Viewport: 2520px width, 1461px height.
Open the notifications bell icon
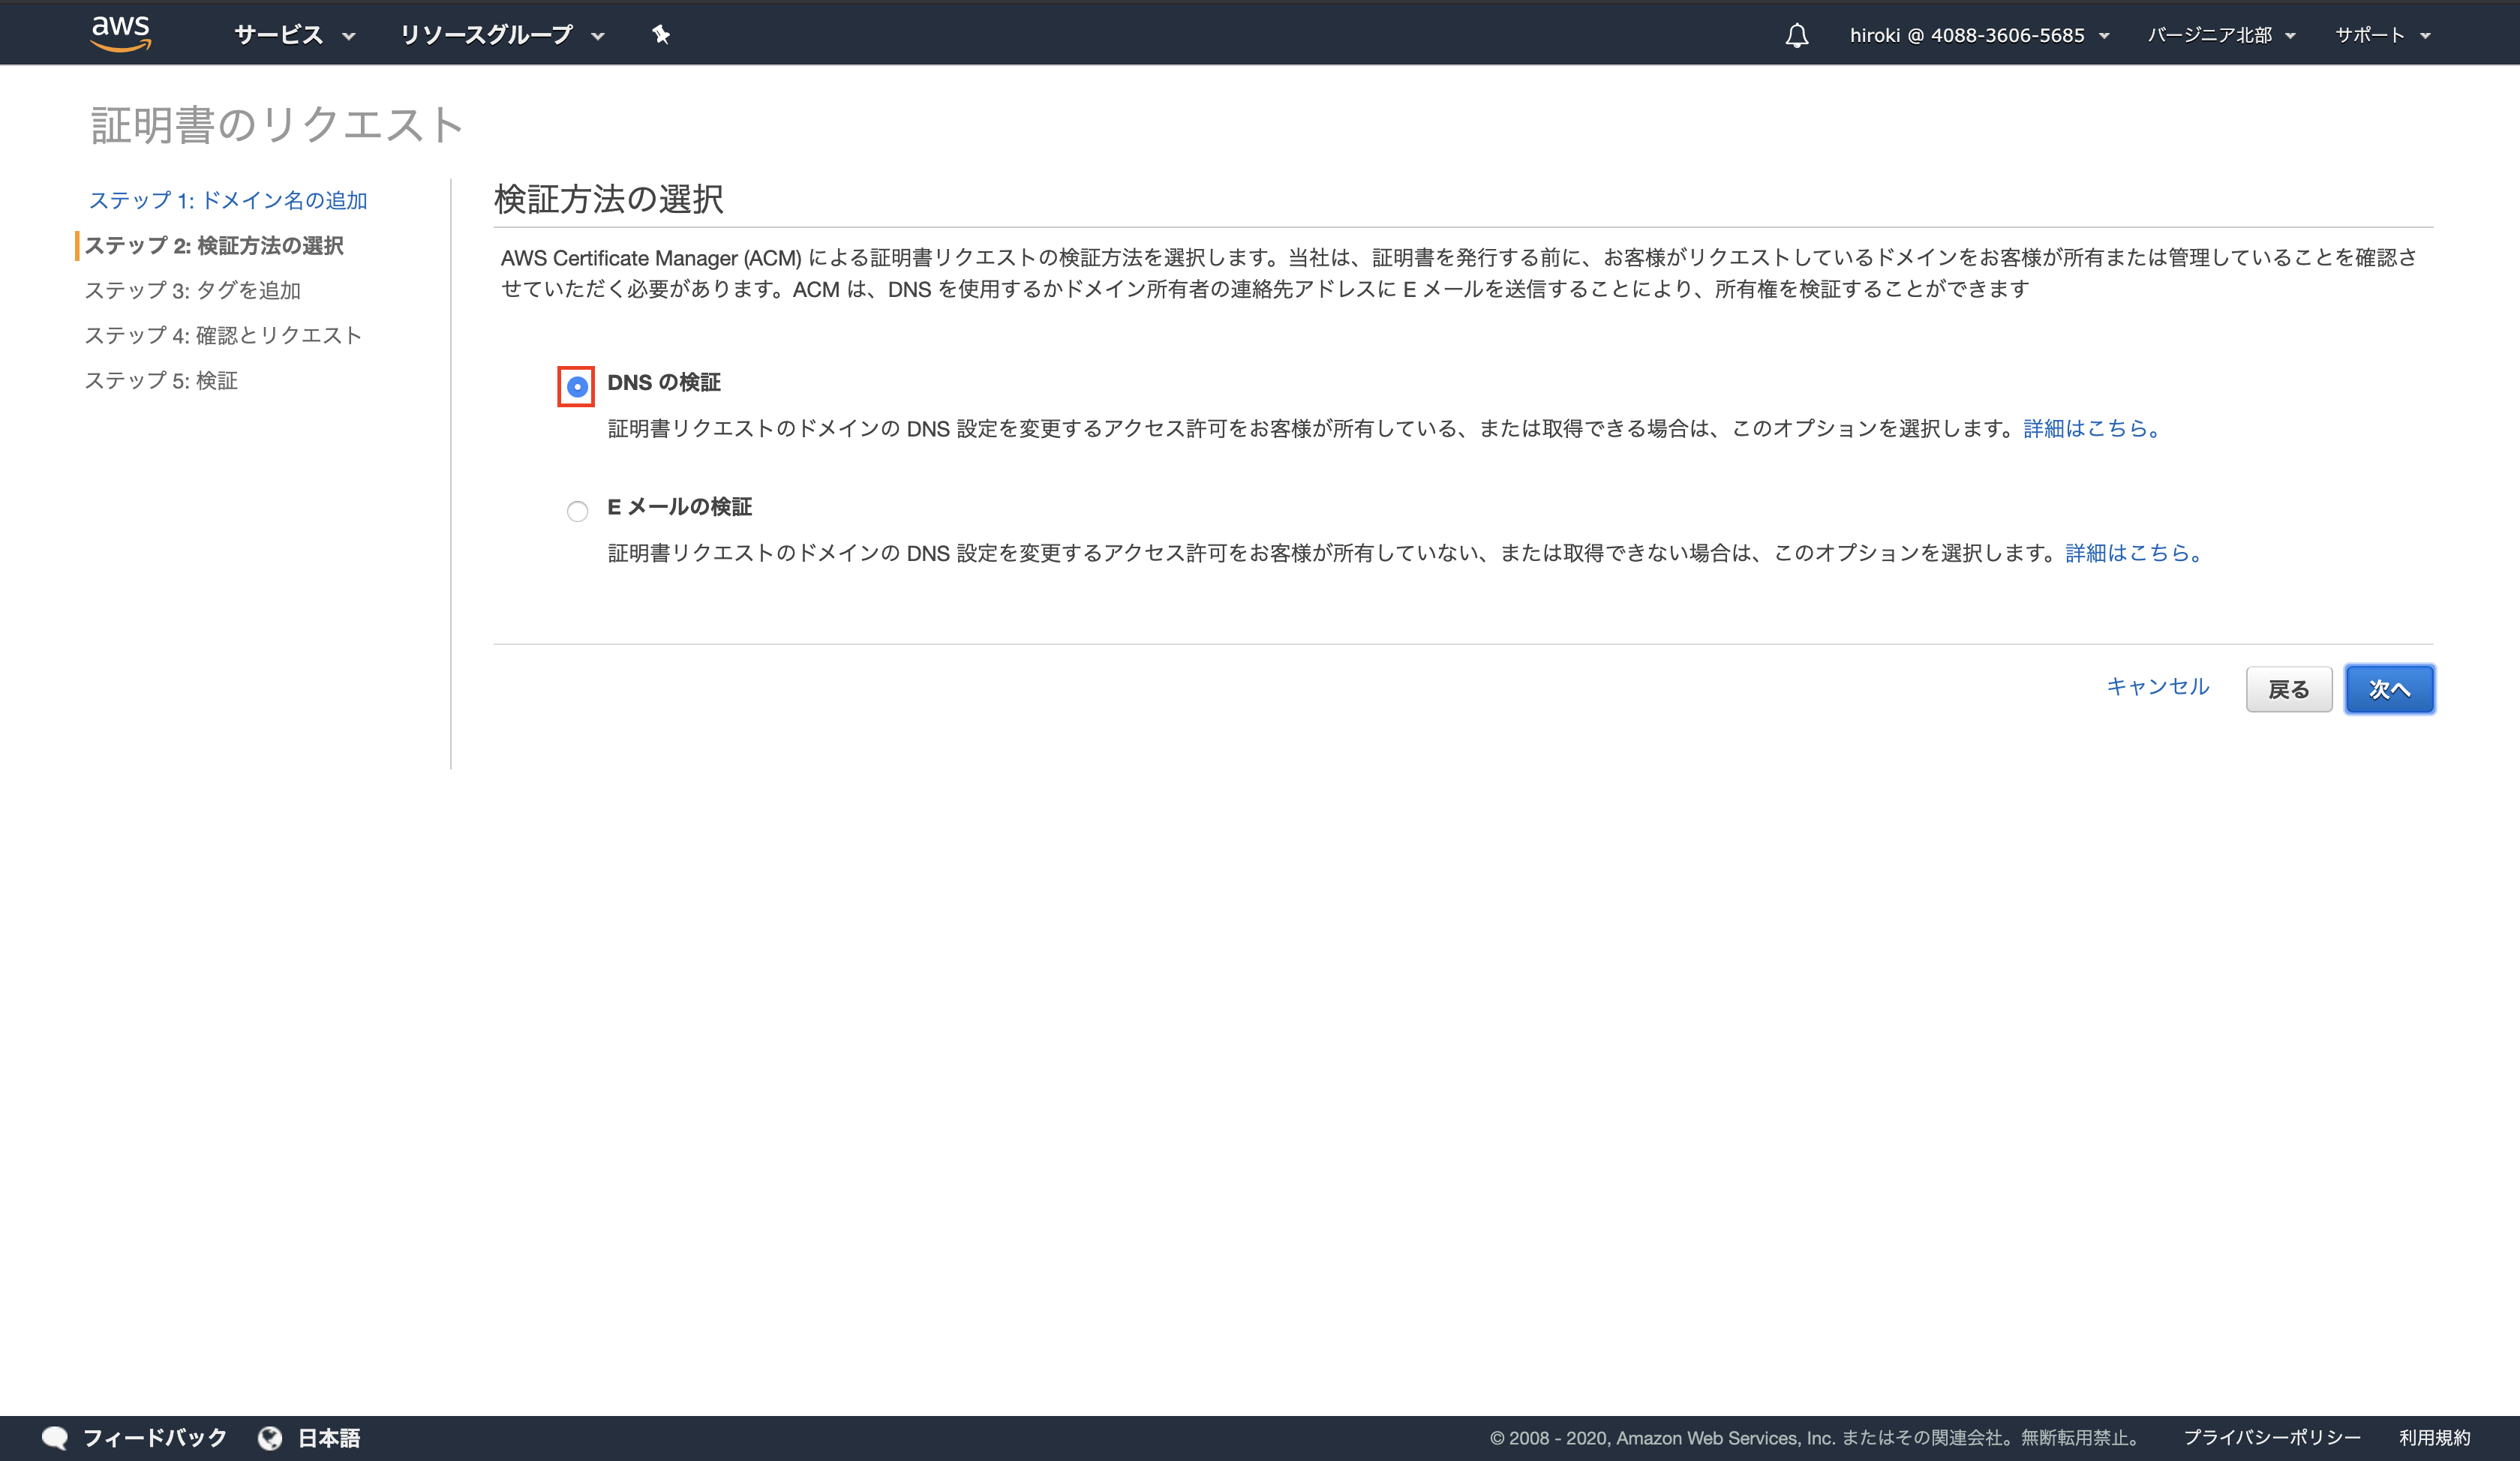pos(1796,35)
